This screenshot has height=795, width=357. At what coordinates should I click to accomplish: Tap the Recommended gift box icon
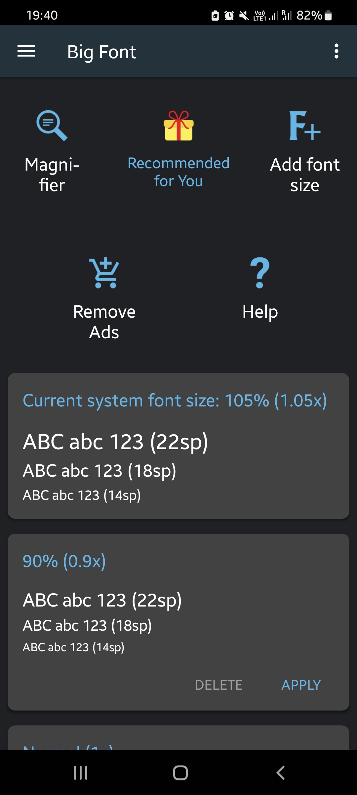coord(178,126)
